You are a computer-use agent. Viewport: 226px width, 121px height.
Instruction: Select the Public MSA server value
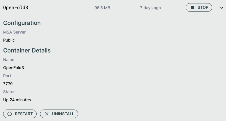coord(9,40)
